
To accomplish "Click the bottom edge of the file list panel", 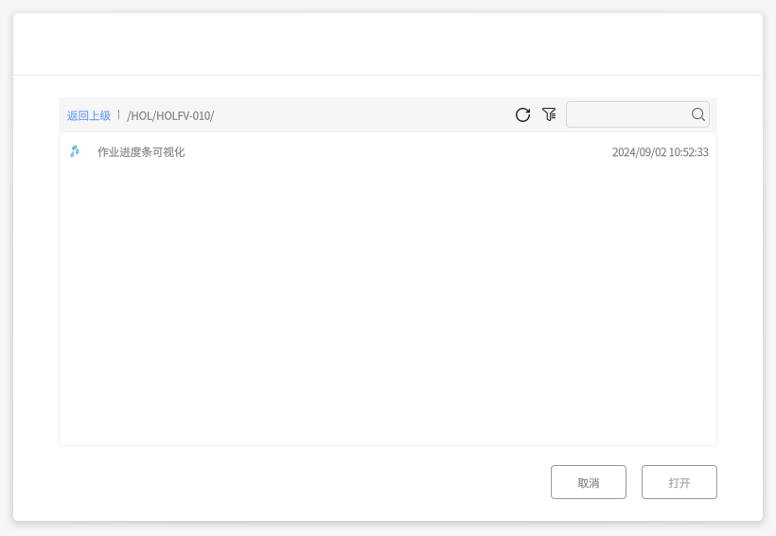I will (x=387, y=444).
